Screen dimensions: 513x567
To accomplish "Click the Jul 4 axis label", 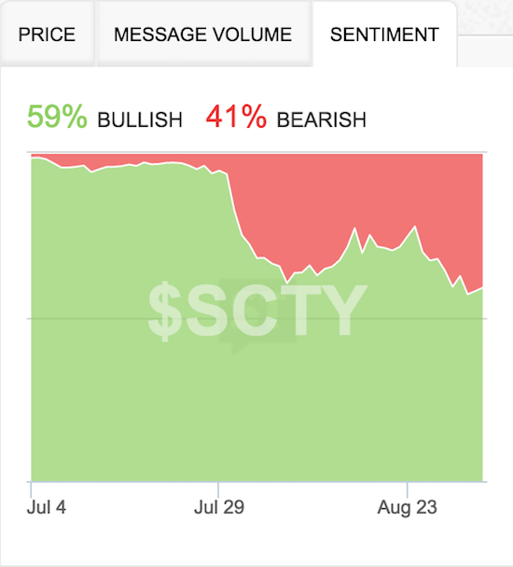I will coord(47,507).
